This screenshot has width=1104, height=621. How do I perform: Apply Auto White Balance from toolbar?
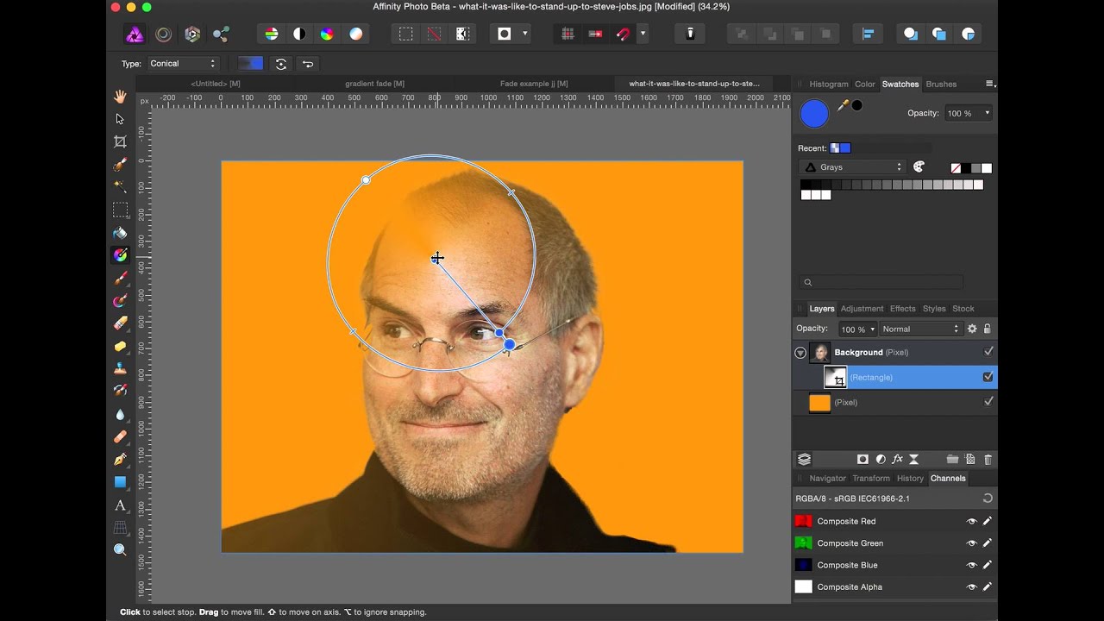355,34
